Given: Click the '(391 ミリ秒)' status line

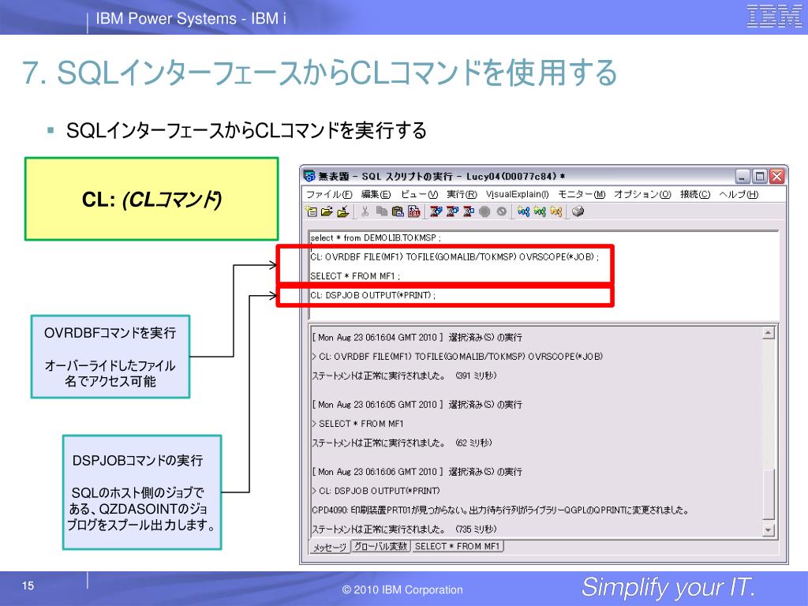Looking at the screenshot, I should (404, 376).
